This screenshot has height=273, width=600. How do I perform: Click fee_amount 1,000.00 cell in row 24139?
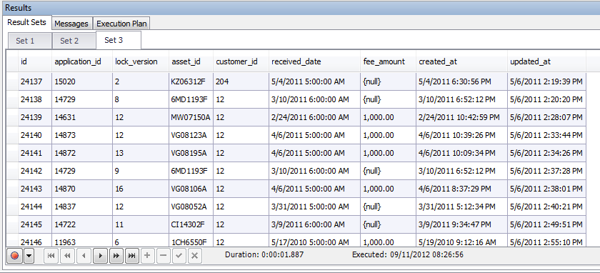click(x=388, y=117)
